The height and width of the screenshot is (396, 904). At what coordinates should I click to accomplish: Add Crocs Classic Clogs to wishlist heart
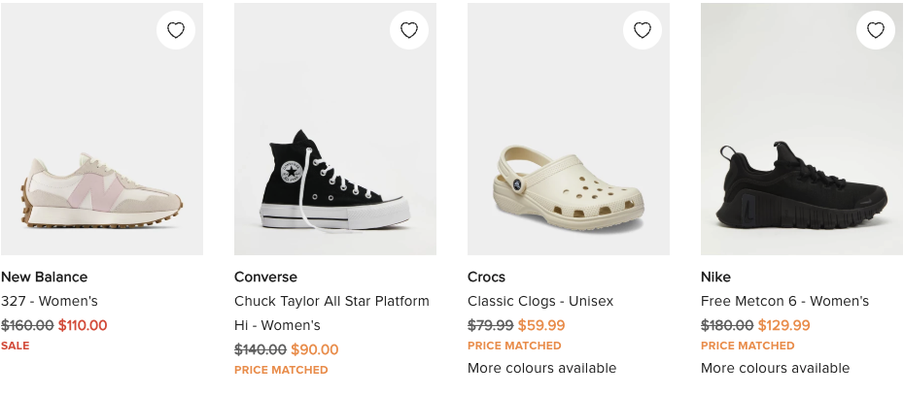(x=643, y=30)
